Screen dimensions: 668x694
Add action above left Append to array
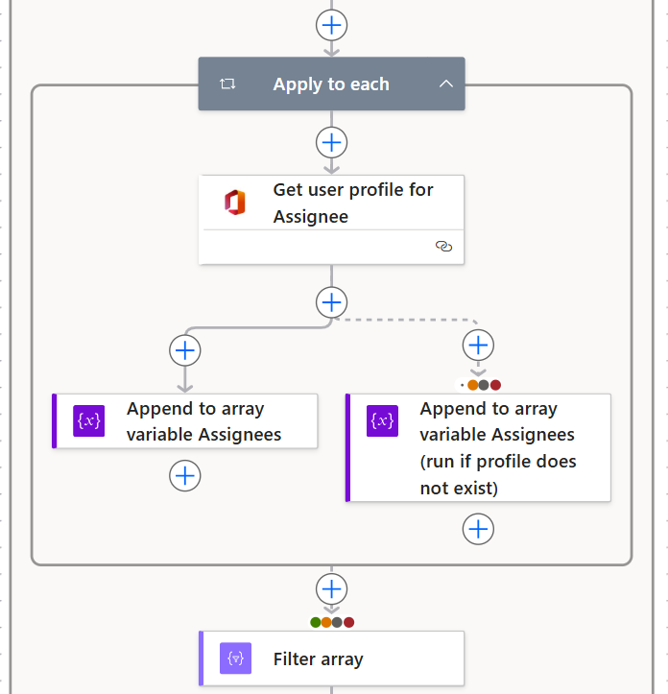pyautogui.click(x=185, y=350)
